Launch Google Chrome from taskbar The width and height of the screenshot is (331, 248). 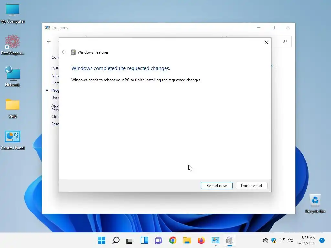[173, 240]
